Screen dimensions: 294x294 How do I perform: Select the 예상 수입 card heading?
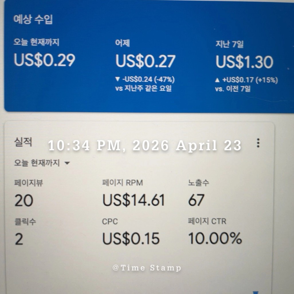pos(33,19)
